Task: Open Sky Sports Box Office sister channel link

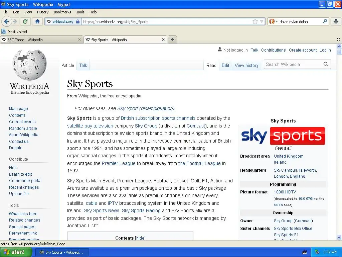Action: tap(293, 228)
